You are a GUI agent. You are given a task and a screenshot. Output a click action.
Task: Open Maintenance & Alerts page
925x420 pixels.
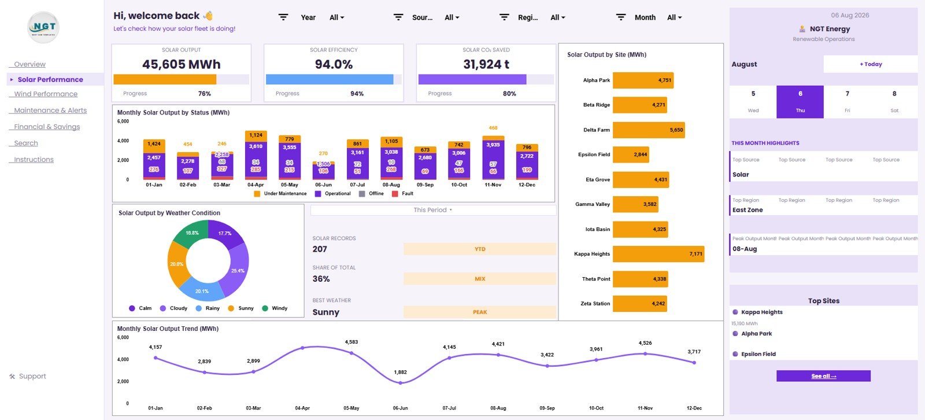pos(50,110)
